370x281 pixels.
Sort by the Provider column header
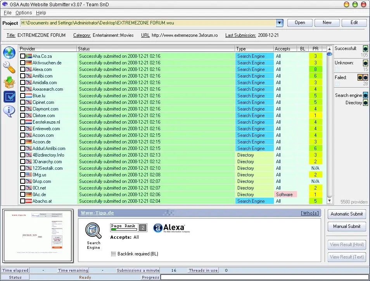point(48,49)
